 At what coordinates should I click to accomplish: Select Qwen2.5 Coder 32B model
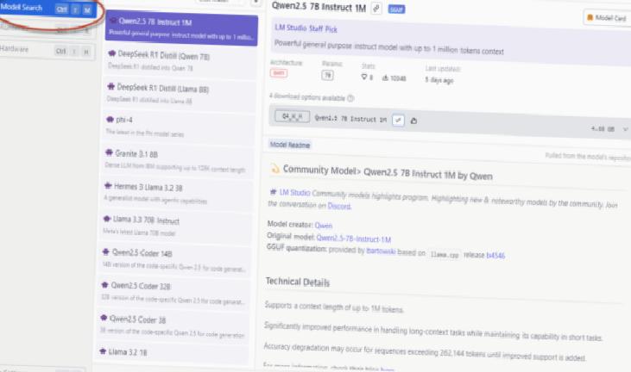173,293
